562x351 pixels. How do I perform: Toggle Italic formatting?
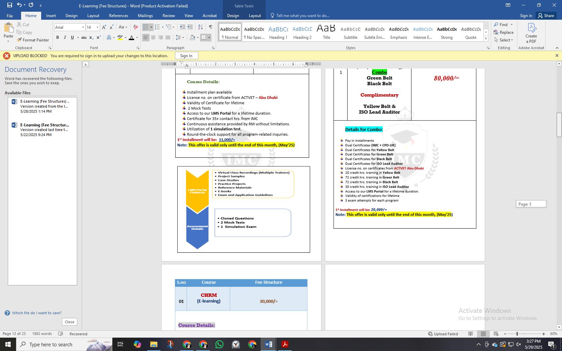point(65,37)
